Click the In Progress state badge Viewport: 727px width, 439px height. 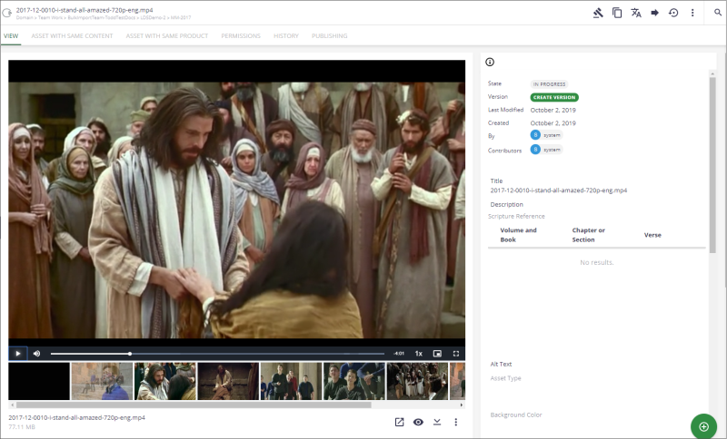pyautogui.click(x=549, y=84)
